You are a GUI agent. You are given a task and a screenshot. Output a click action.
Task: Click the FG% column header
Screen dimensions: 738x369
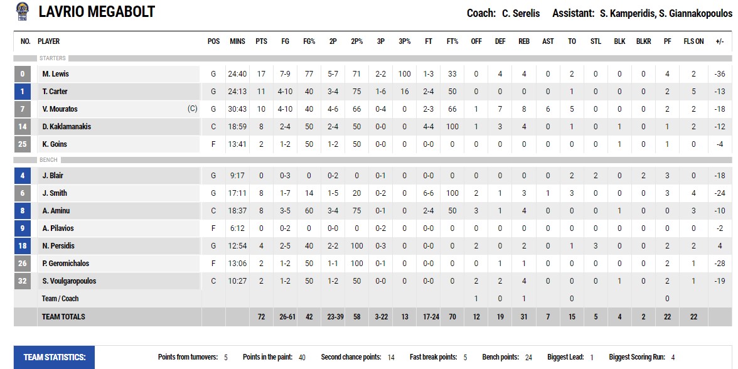click(309, 41)
